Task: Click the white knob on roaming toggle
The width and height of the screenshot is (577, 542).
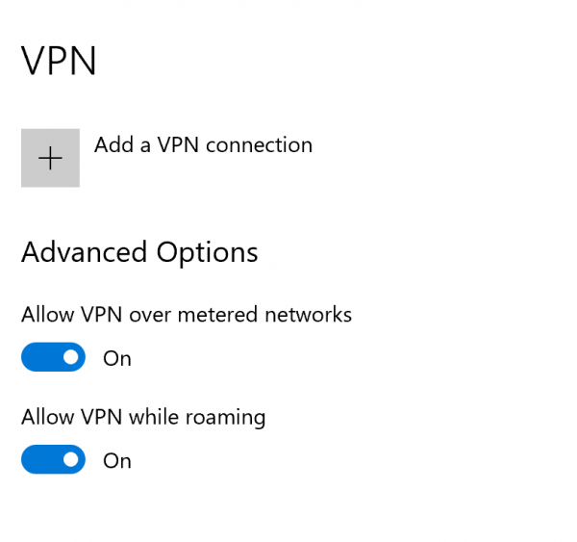Action: (x=70, y=460)
